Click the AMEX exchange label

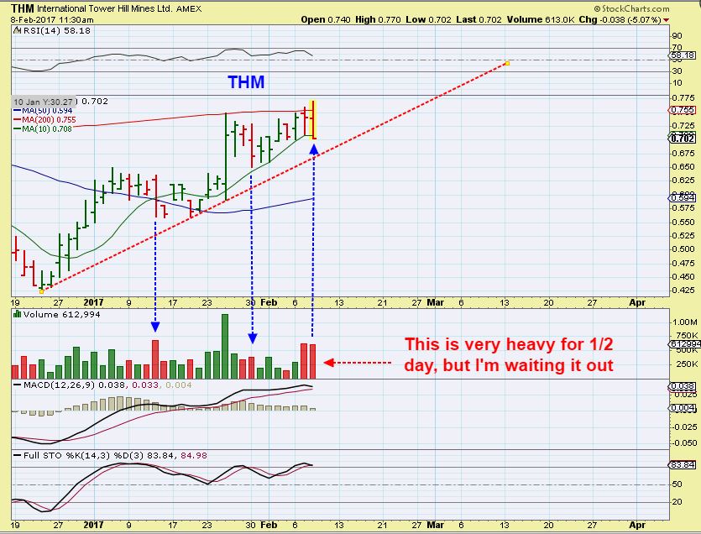coord(189,8)
